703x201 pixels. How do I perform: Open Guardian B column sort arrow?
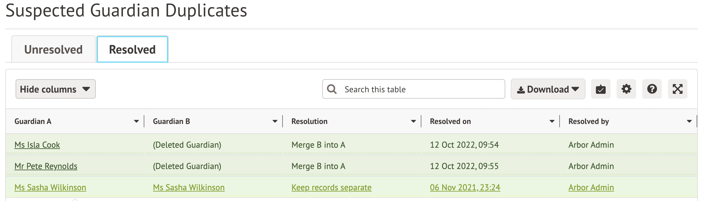(275, 122)
